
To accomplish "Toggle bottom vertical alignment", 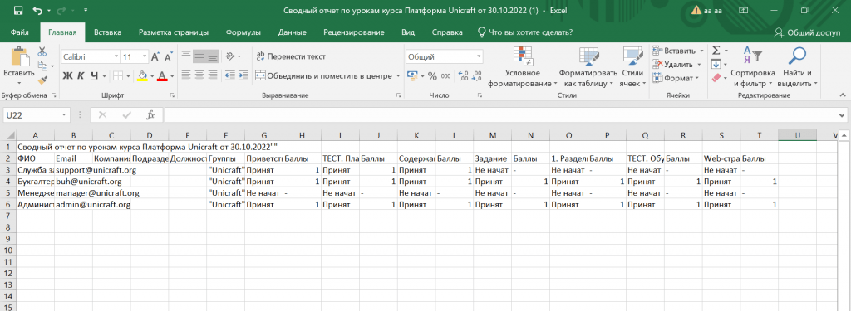I will pos(212,56).
